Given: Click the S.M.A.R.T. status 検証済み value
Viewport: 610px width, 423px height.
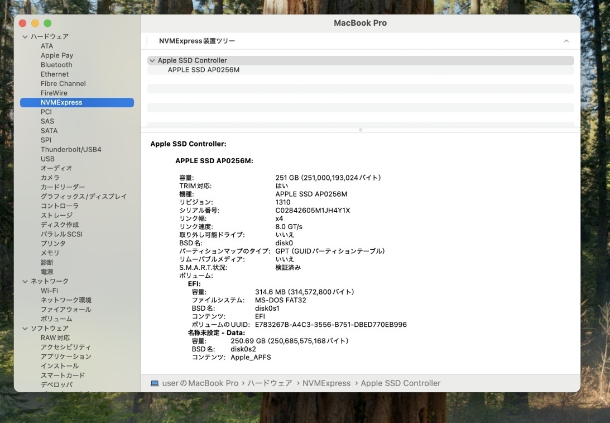Looking at the screenshot, I should point(288,268).
